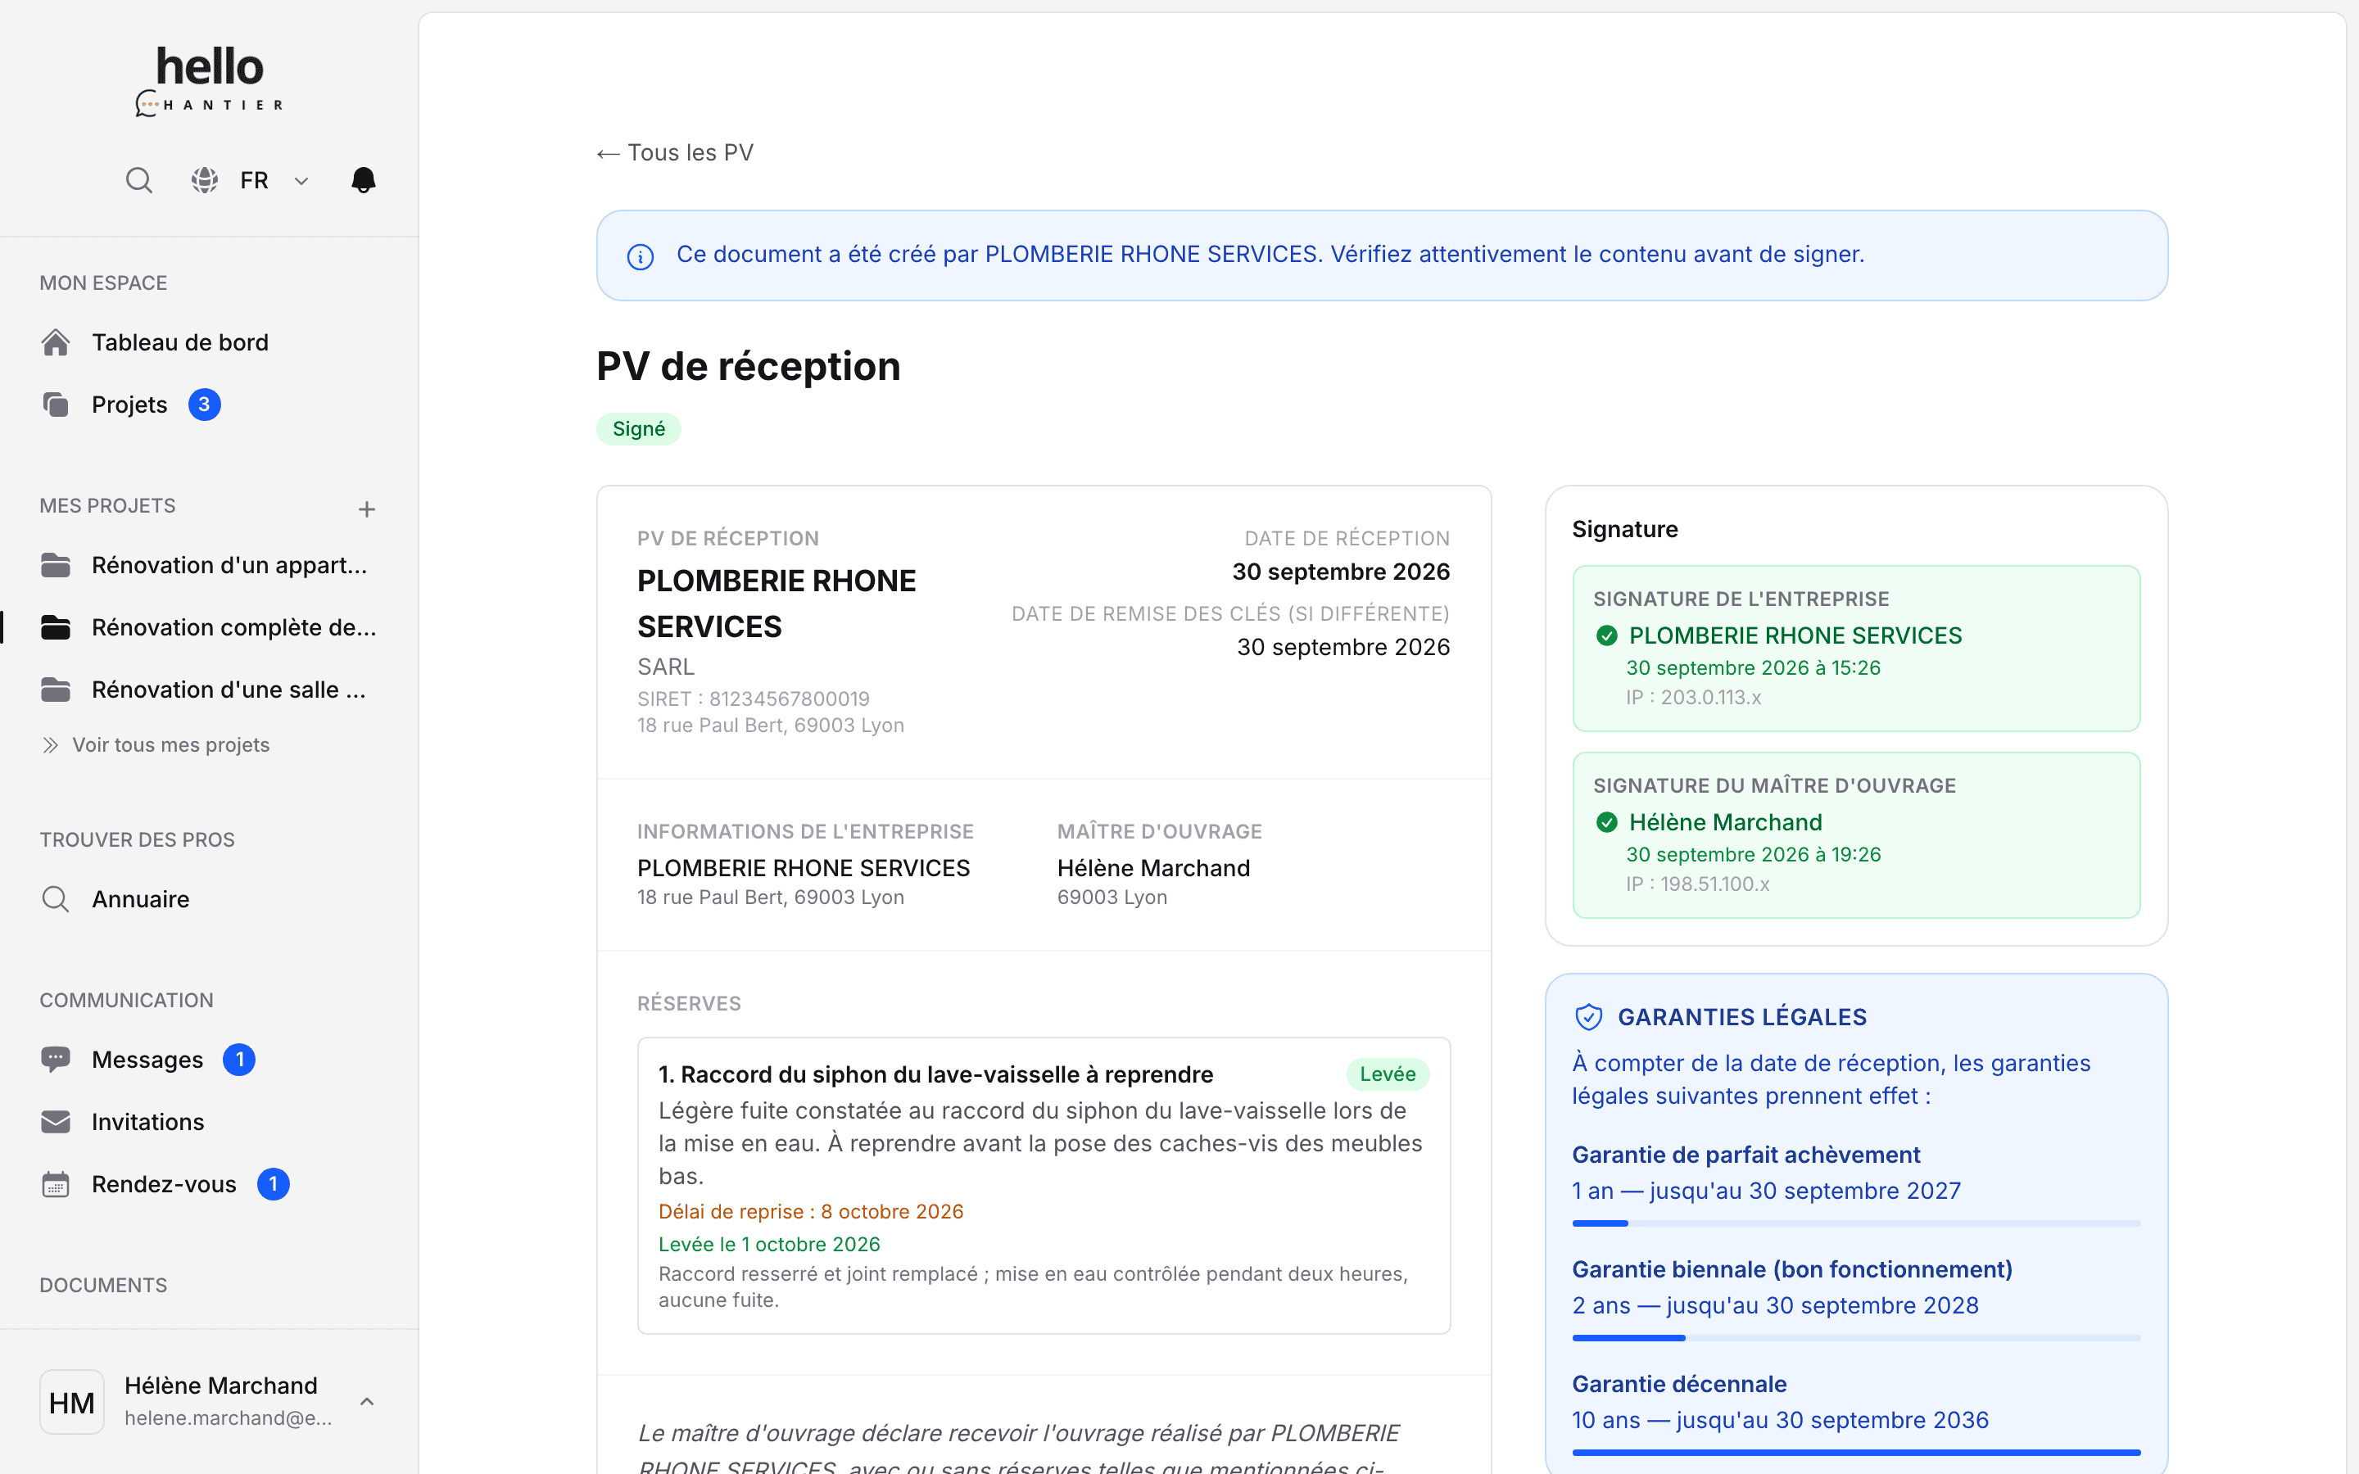2359x1474 pixels.
Task: Click the hello Chantier logo
Action: click(210, 81)
